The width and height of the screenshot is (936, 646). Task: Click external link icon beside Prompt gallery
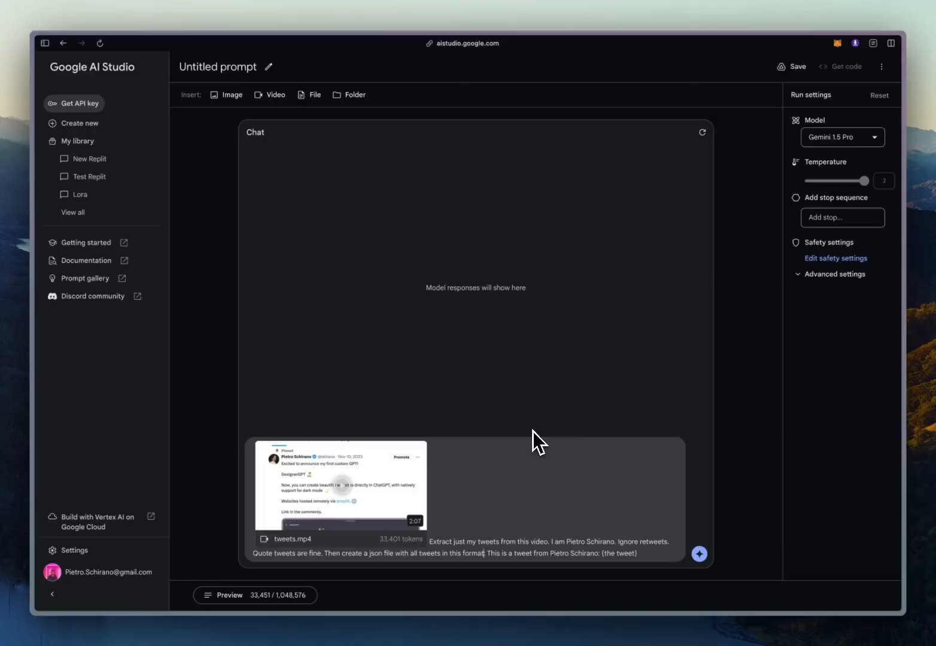[122, 279]
